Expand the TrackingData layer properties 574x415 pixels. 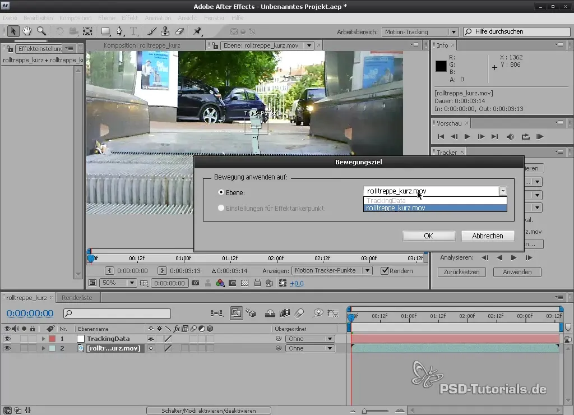point(43,339)
